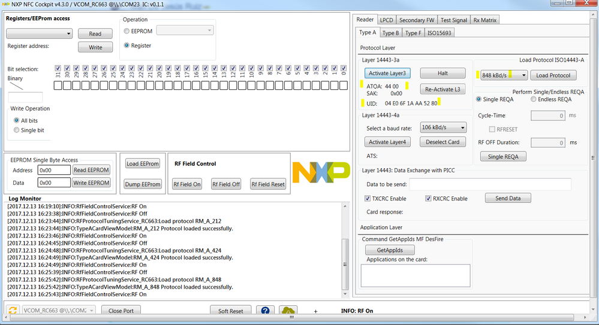
Task: Click Activate Layer4 button
Action: (x=387, y=142)
